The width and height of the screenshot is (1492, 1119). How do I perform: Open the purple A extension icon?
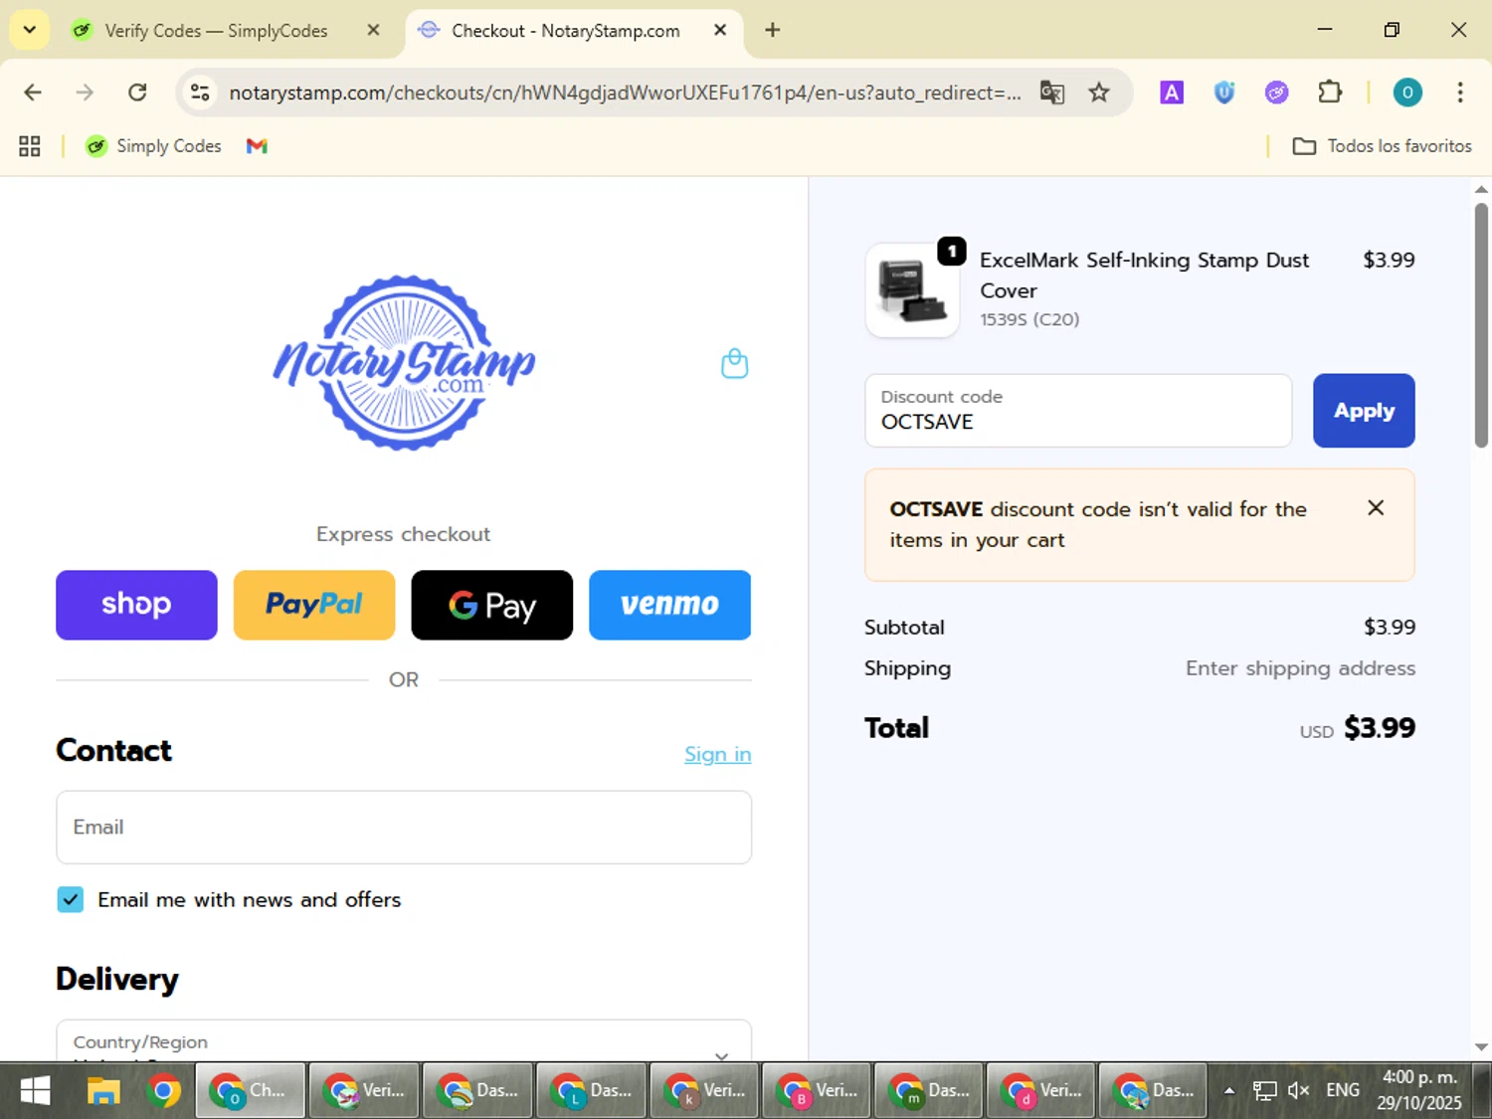pos(1172,93)
